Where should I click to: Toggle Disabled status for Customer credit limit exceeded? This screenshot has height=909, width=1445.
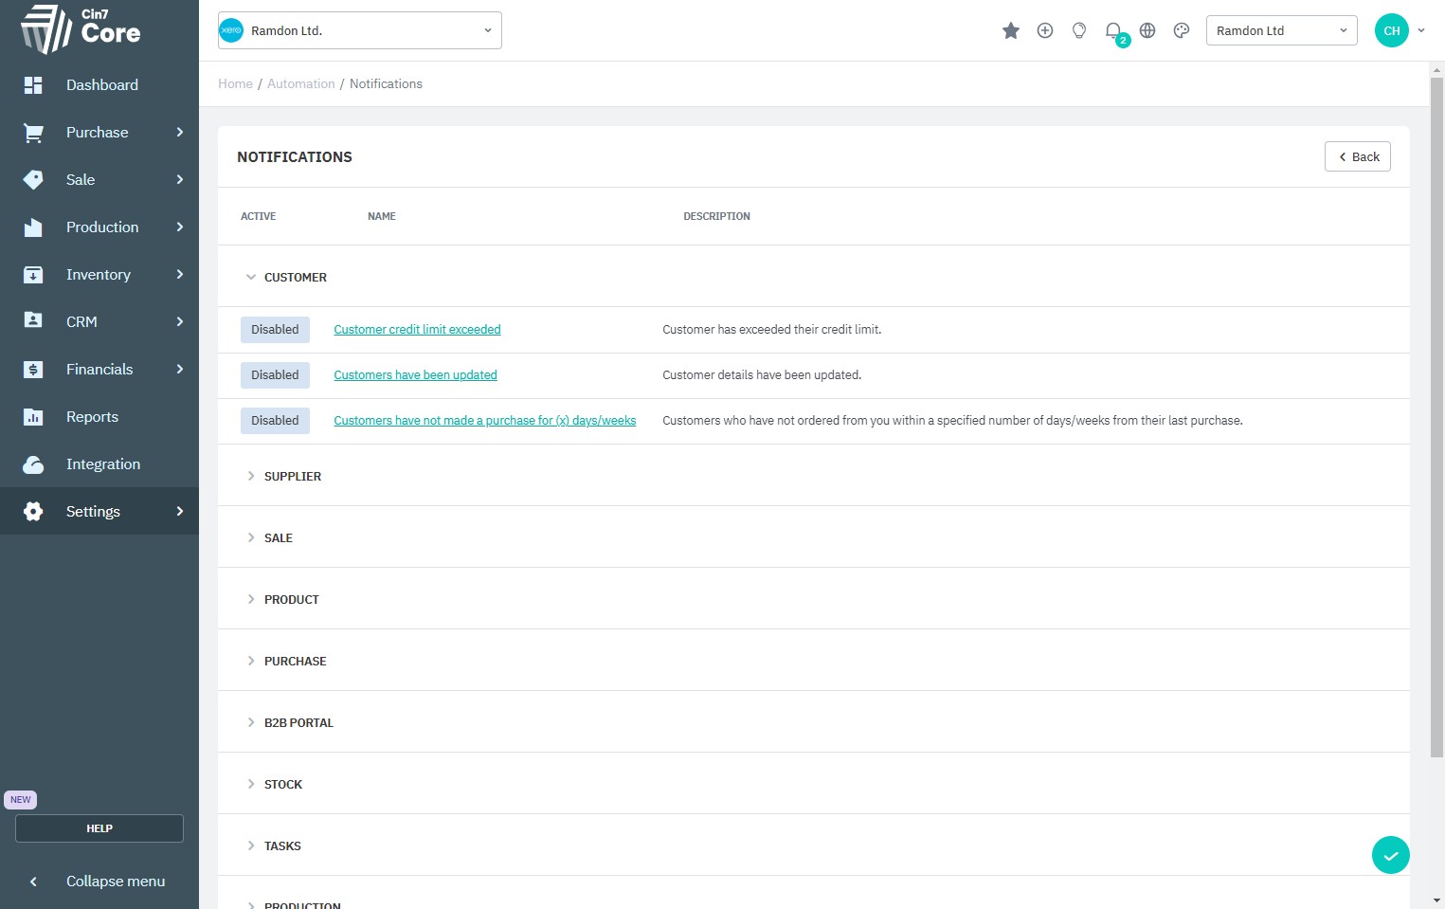pyautogui.click(x=275, y=330)
